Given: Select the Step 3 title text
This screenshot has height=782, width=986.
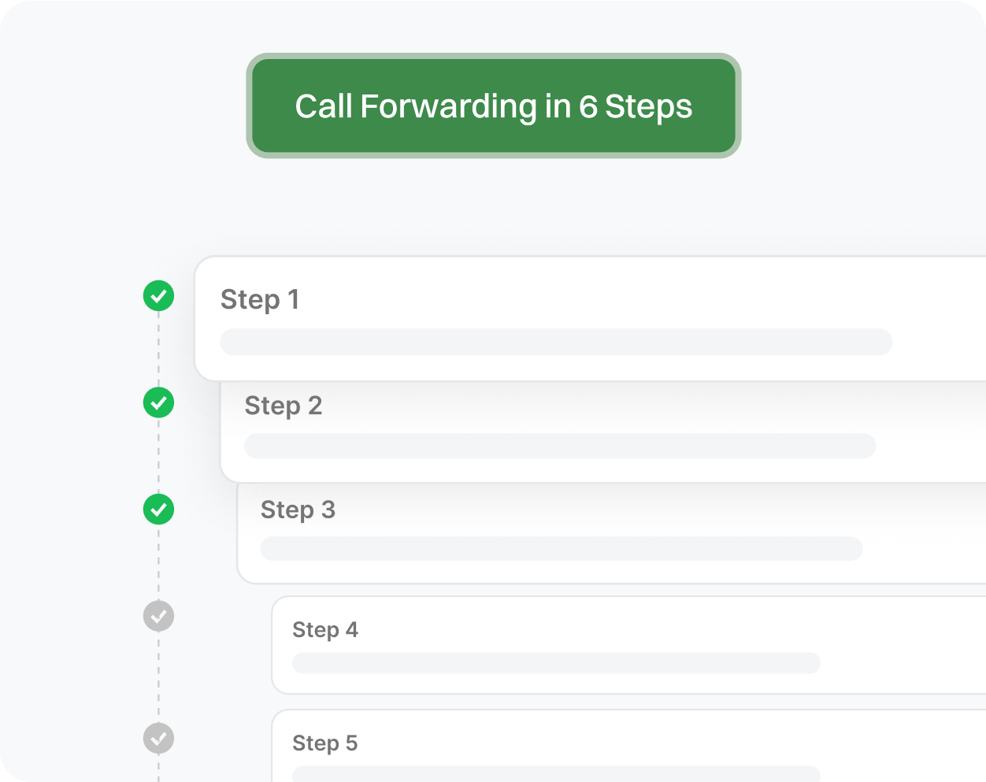Looking at the screenshot, I should [x=298, y=510].
